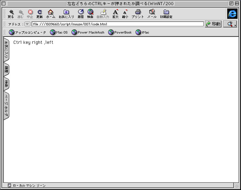Click the Internet Explorer logo icon

point(232,14)
